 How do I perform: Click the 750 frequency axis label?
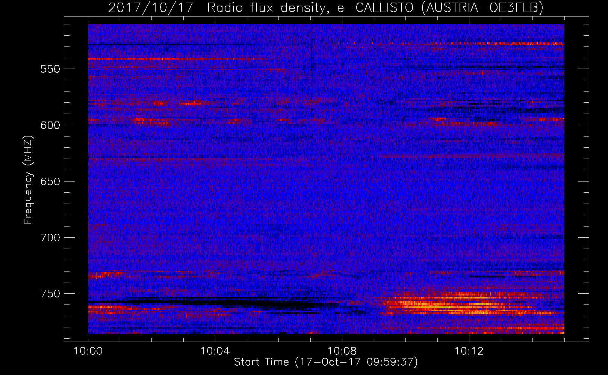tap(50, 294)
